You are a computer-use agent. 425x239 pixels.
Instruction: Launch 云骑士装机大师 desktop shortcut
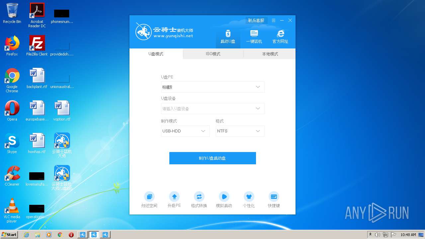click(x=62, y=145)
